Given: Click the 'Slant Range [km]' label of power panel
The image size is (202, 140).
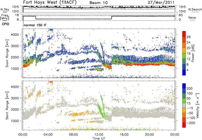Looking at the screenshot, I should click(x=7, y=53).
